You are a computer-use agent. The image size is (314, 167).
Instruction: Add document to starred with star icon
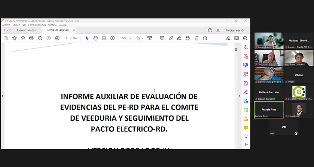pyautogui.click(x=14, y=38)
